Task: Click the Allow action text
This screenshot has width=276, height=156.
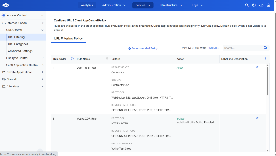Action: (x=180, y=68)
